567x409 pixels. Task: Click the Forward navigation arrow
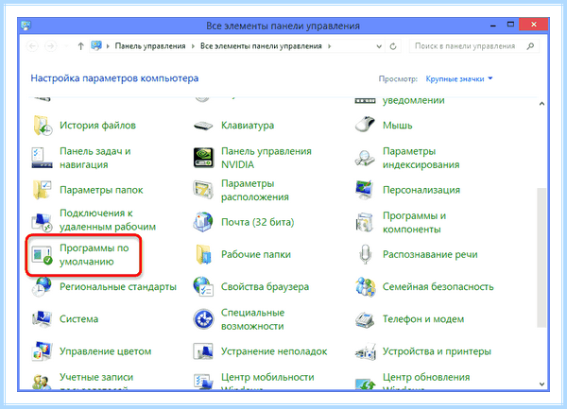pyautogui.click(x=51, y=46)
